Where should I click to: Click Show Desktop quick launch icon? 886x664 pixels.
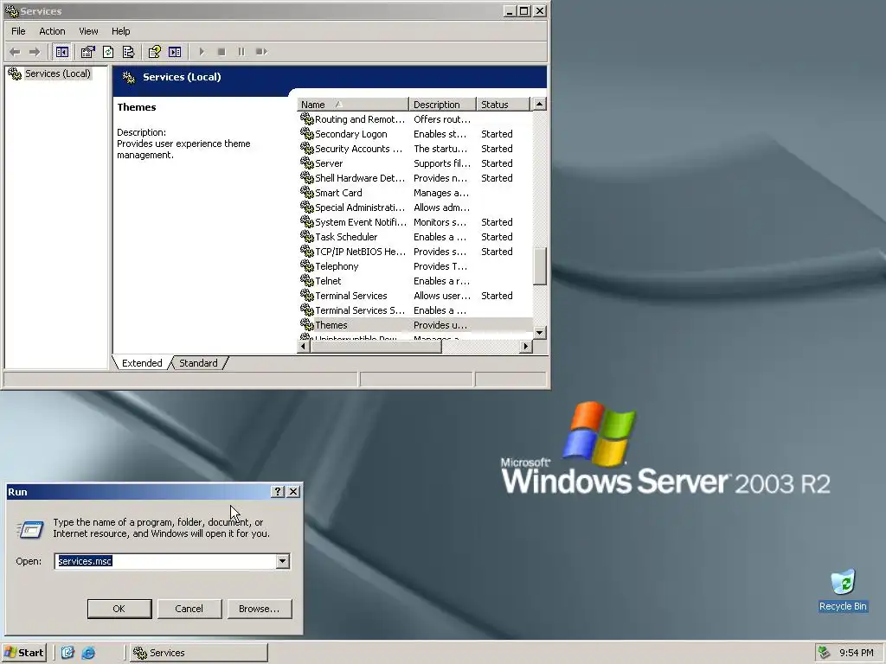coord(67,653)
